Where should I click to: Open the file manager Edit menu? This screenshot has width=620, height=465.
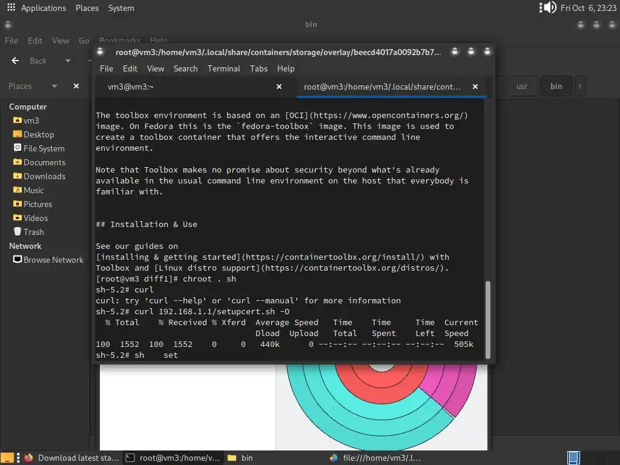point(35,41)
